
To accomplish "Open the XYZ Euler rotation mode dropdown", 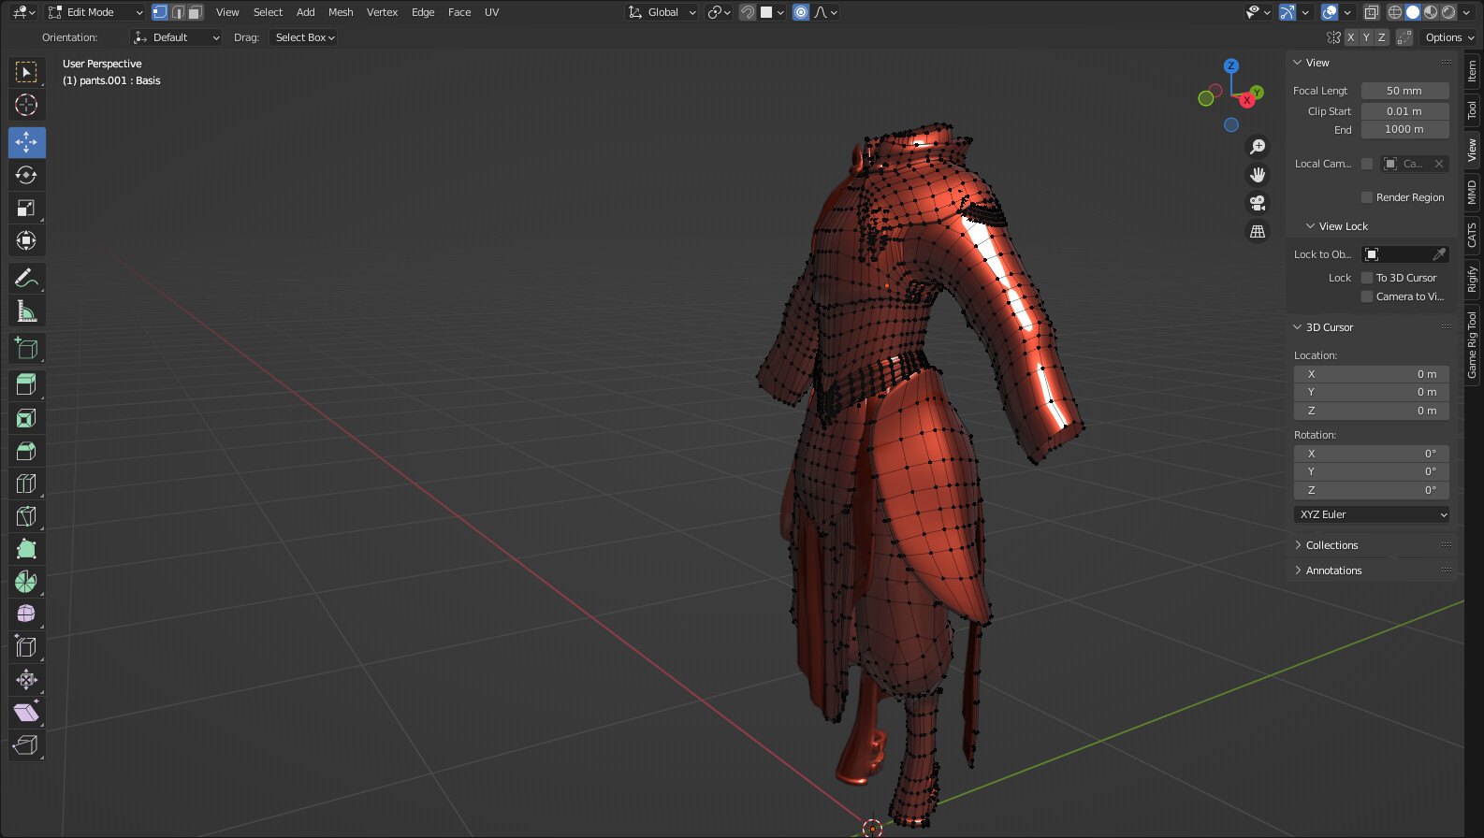I will point(1372,514).
